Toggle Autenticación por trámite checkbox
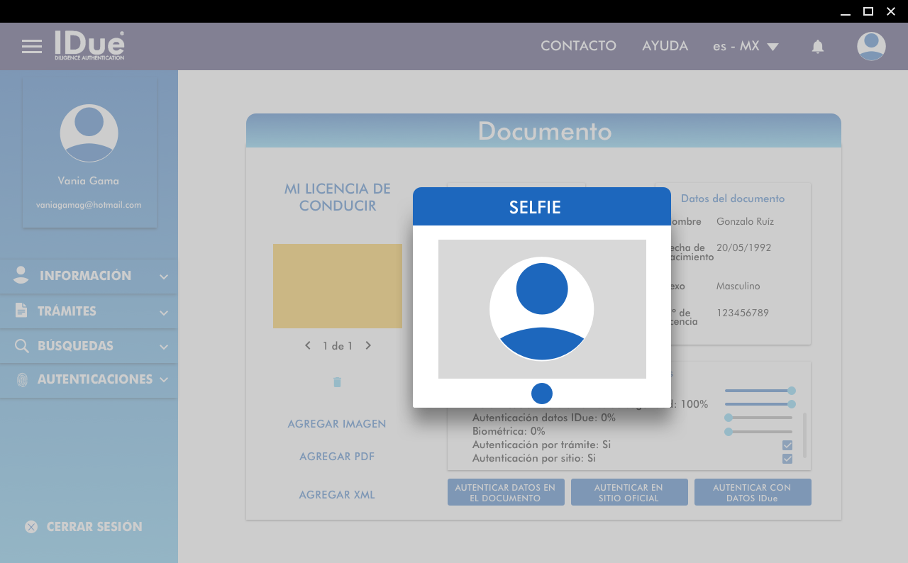908x563 pixels. point(787,445)
